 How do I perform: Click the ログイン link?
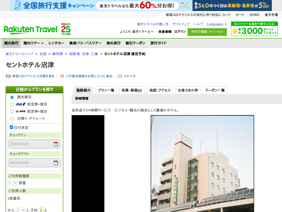click(180, 31)
